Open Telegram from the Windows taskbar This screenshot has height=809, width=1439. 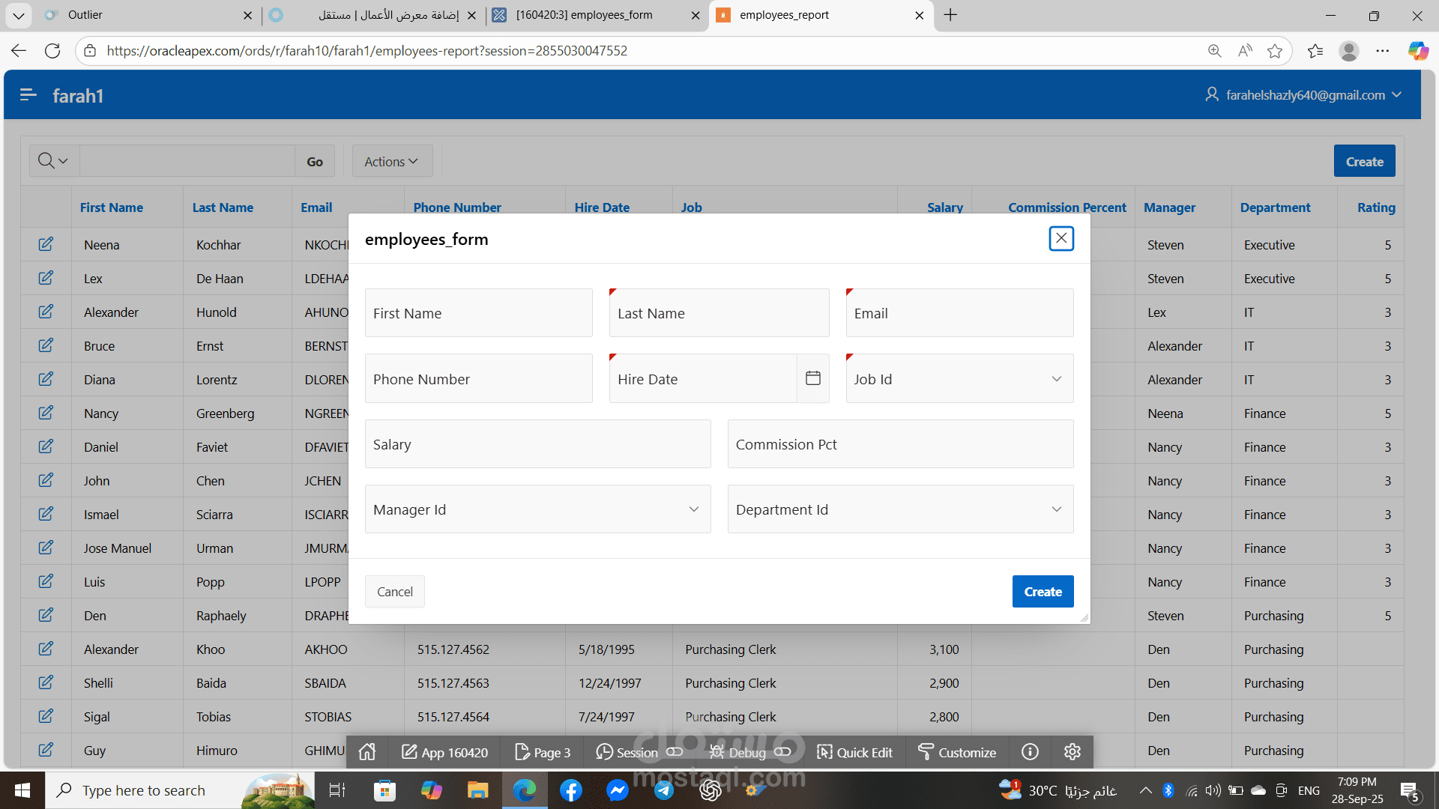pos(664,790)
